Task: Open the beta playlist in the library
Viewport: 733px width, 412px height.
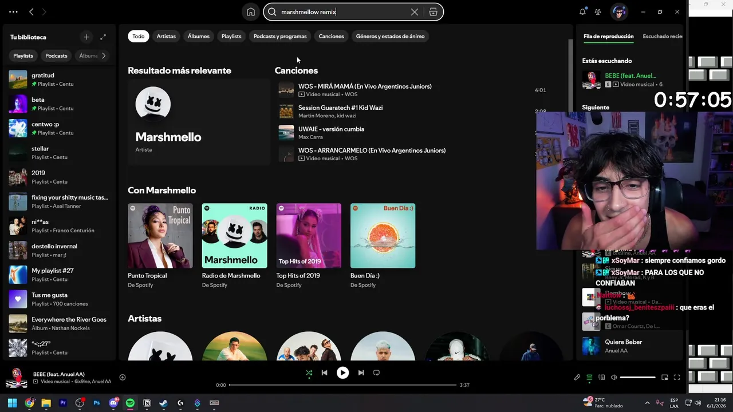Action: [x=59, y=104]
